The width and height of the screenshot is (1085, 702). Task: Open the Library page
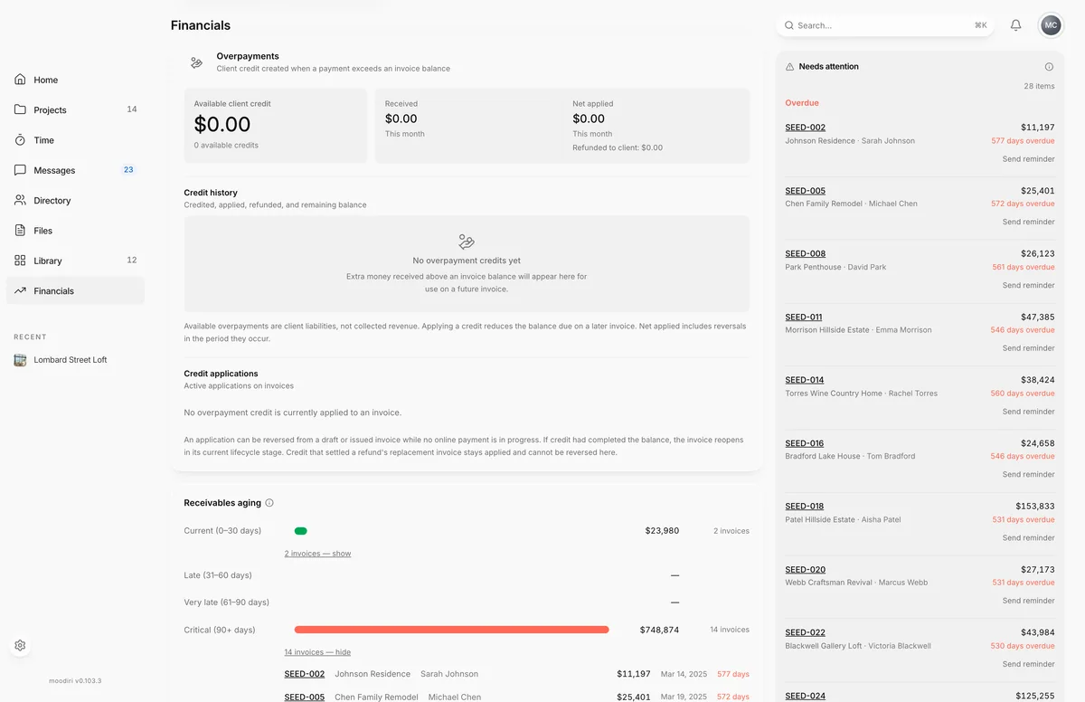(x=75, y=261)
